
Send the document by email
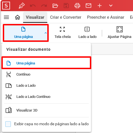(88, 6)
